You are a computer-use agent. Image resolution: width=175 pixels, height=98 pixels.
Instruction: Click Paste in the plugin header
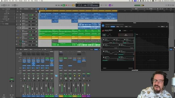click(122, 27)
